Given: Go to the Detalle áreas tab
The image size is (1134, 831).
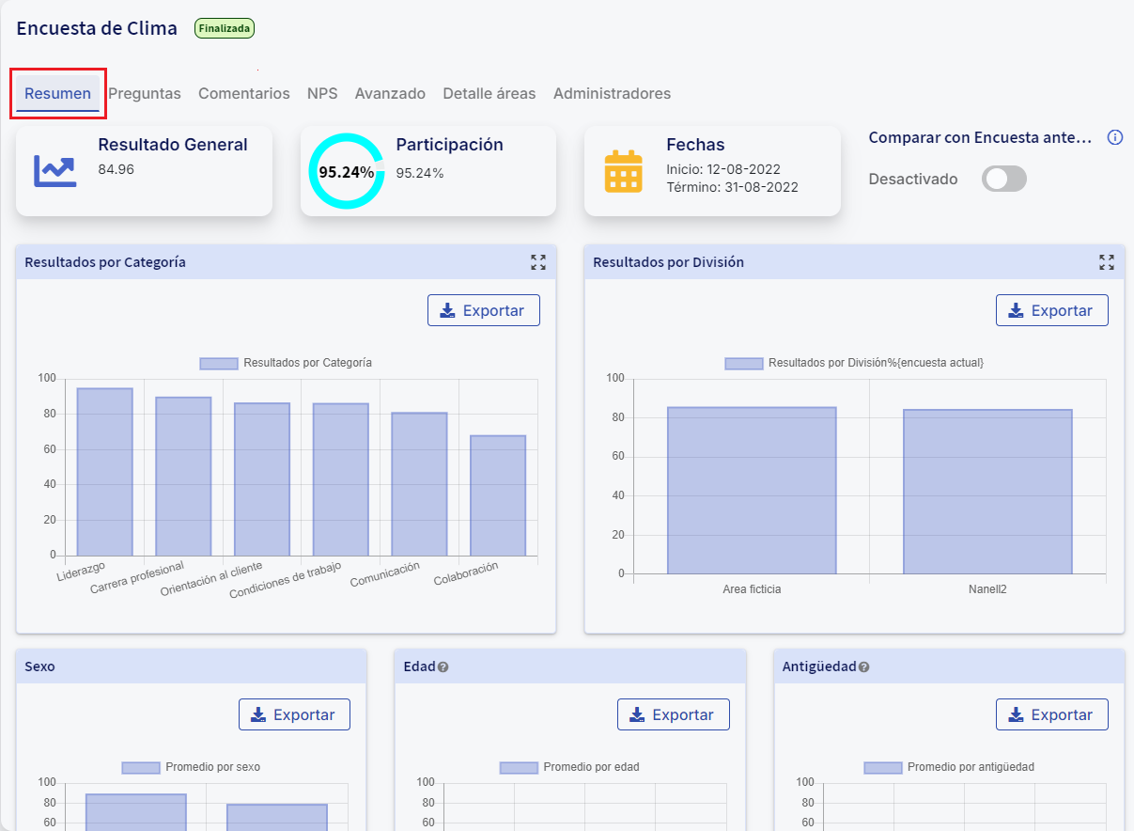Looking at the screenshot, I should 489,94.
